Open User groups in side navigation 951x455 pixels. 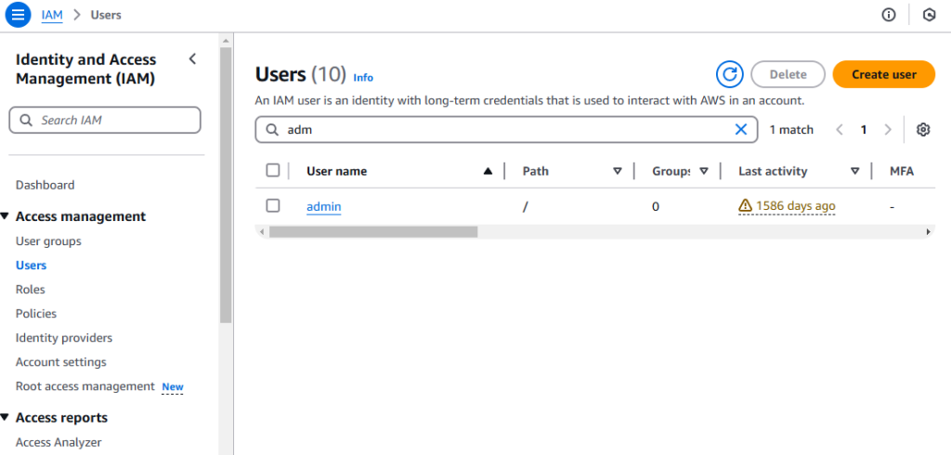(48, 241)
